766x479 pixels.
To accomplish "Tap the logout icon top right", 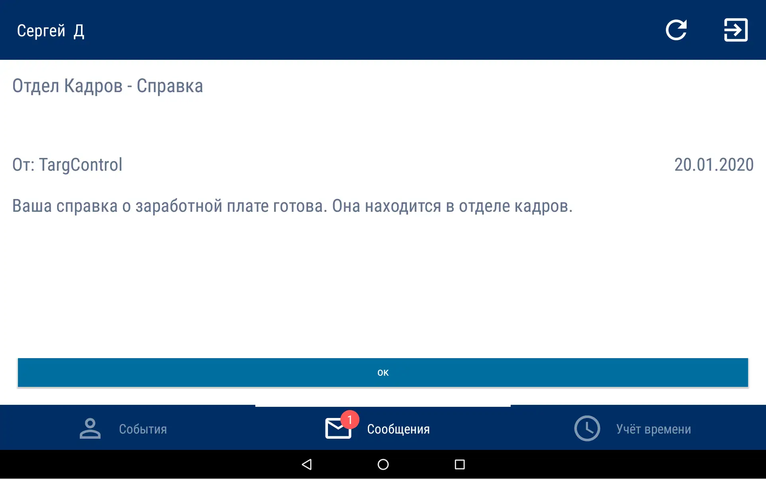I will (x=736, y=30).
